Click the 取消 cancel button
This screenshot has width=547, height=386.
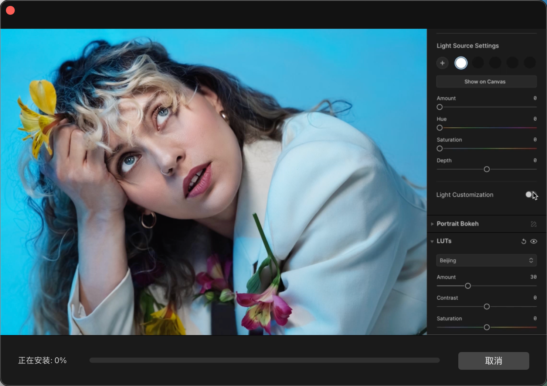[493, 361]
